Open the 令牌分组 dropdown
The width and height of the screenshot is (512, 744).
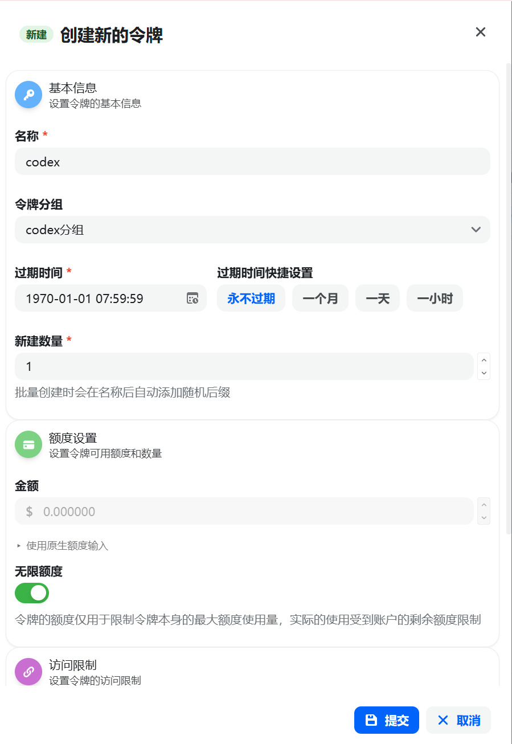pos(252,230)
